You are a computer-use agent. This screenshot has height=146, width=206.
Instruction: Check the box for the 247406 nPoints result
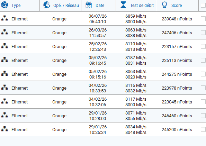click(x=203, y=33)
